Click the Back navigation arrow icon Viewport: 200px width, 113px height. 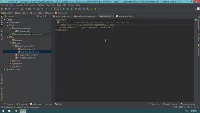(42, 9)
